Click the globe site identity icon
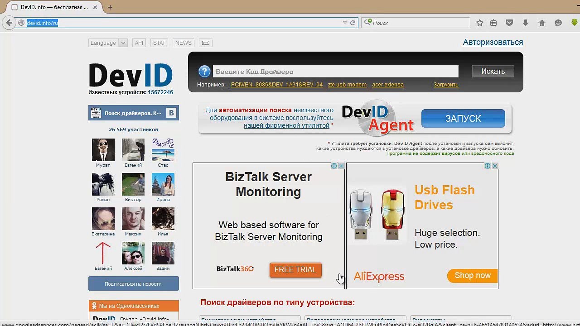This screenshot has height=326, width=580. point(21,23)
